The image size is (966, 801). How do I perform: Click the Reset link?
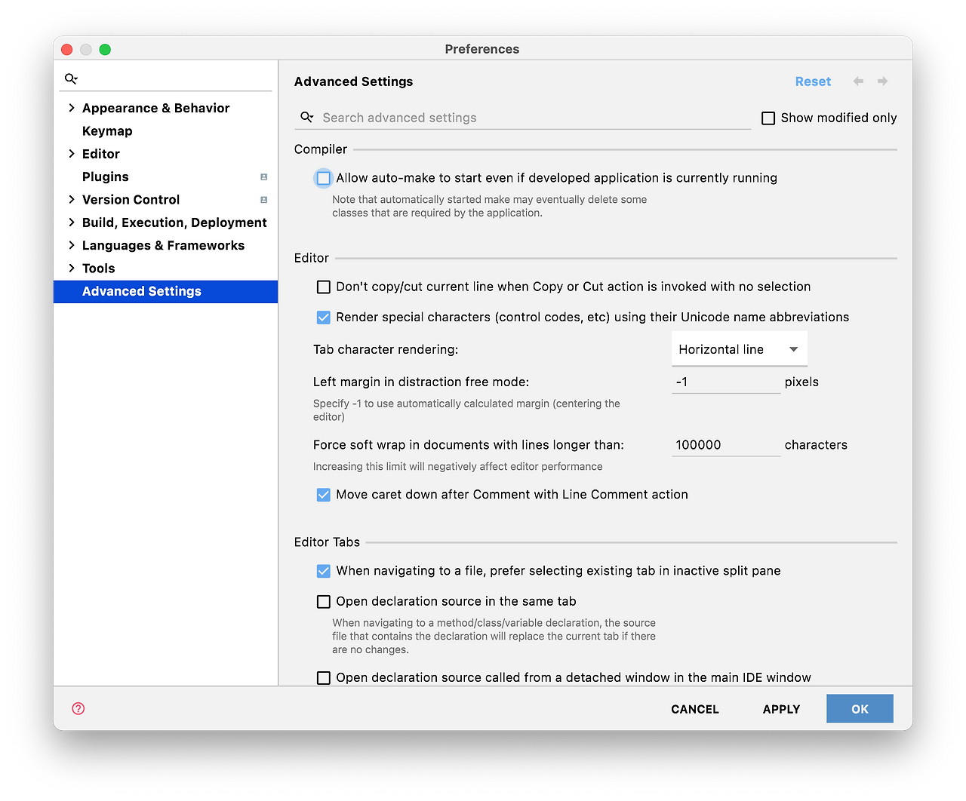(813, 81)
